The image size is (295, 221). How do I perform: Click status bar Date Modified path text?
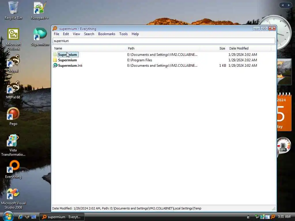pyautogui.click(x=127, y=208)
